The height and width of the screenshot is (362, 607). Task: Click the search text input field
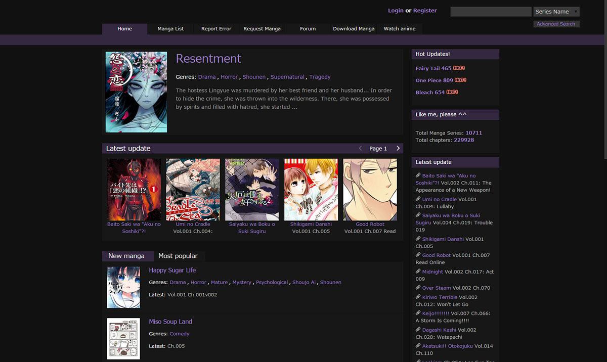[491, 12]
